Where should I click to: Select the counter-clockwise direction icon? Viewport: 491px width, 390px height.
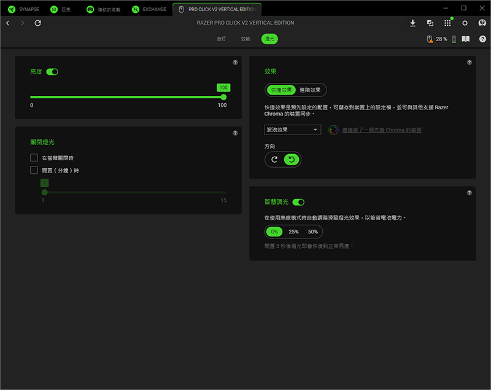292,160
